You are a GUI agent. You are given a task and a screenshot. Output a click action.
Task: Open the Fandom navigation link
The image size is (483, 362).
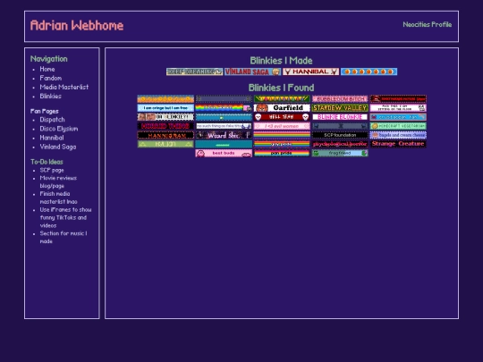coord(50,78)
